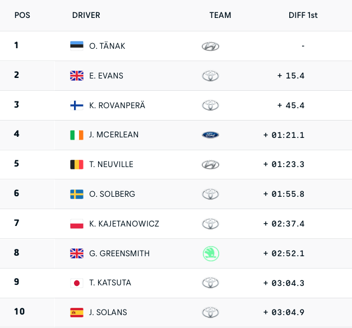This screenshot has width=352, height=328.
Task: Click the Belgian flag beside T. Neuville
Action: [x=76, y=165]
